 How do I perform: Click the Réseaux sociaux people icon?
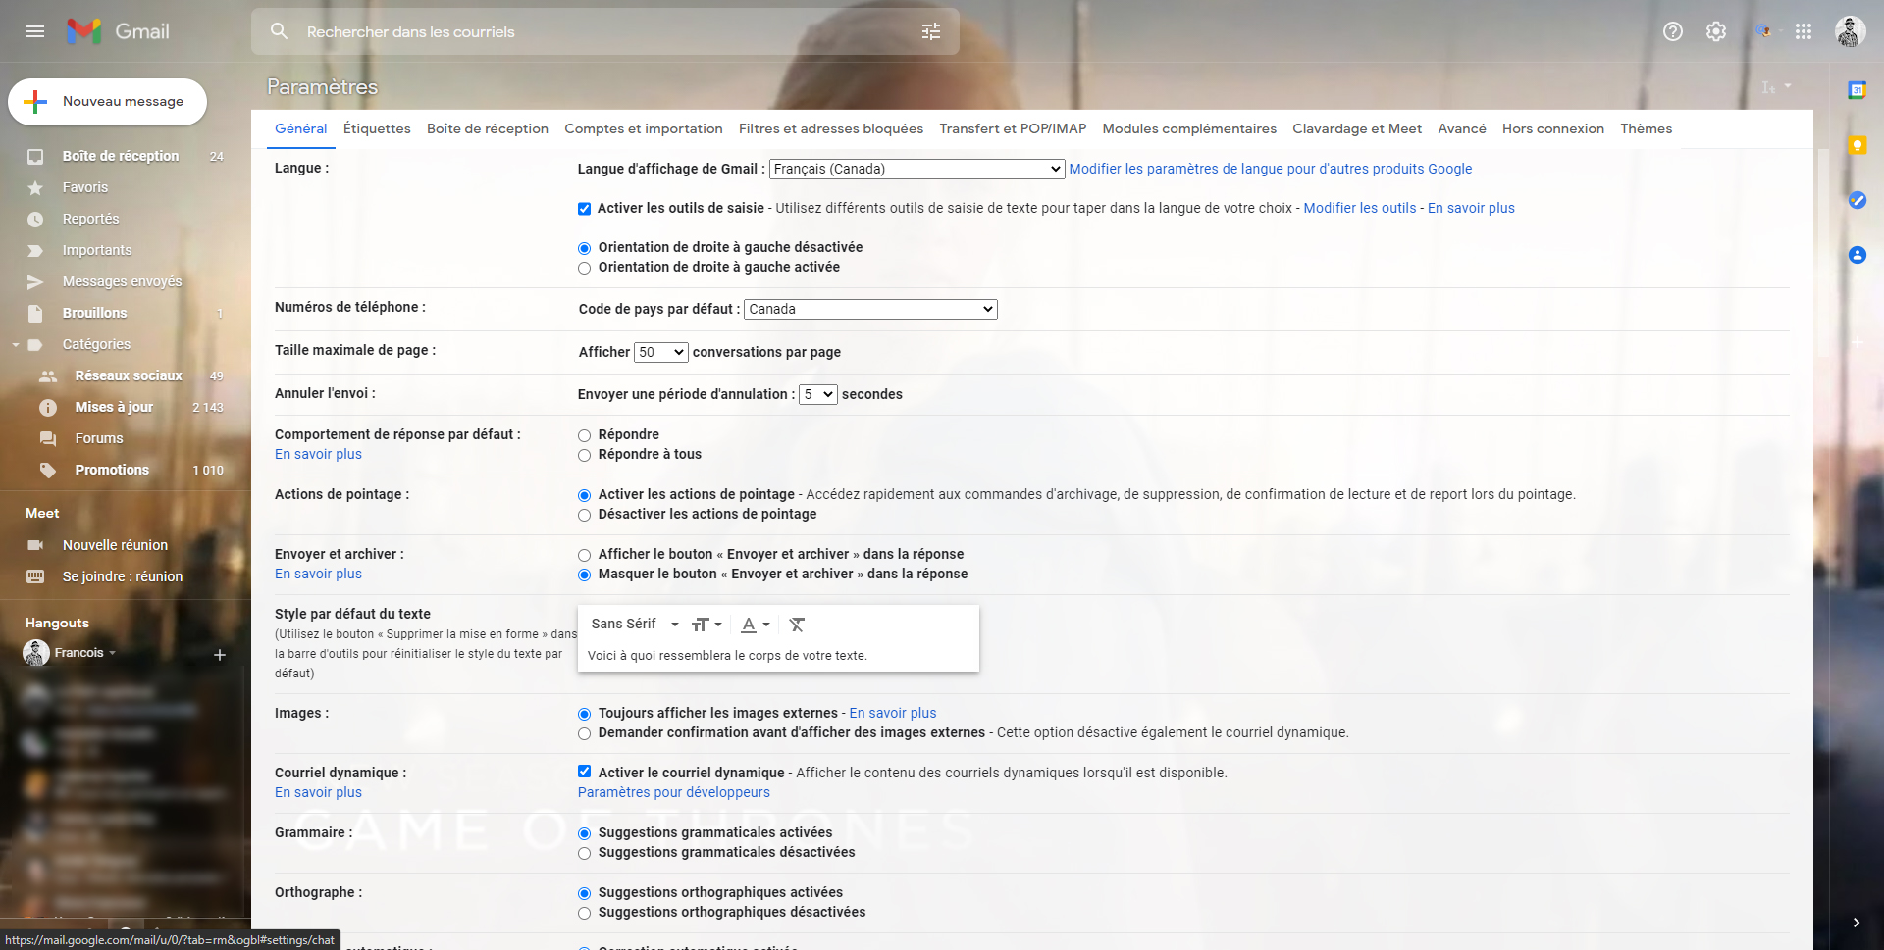(47, 375)
